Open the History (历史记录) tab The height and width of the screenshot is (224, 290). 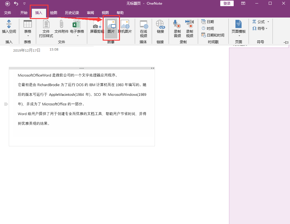(x=72, y=13)
